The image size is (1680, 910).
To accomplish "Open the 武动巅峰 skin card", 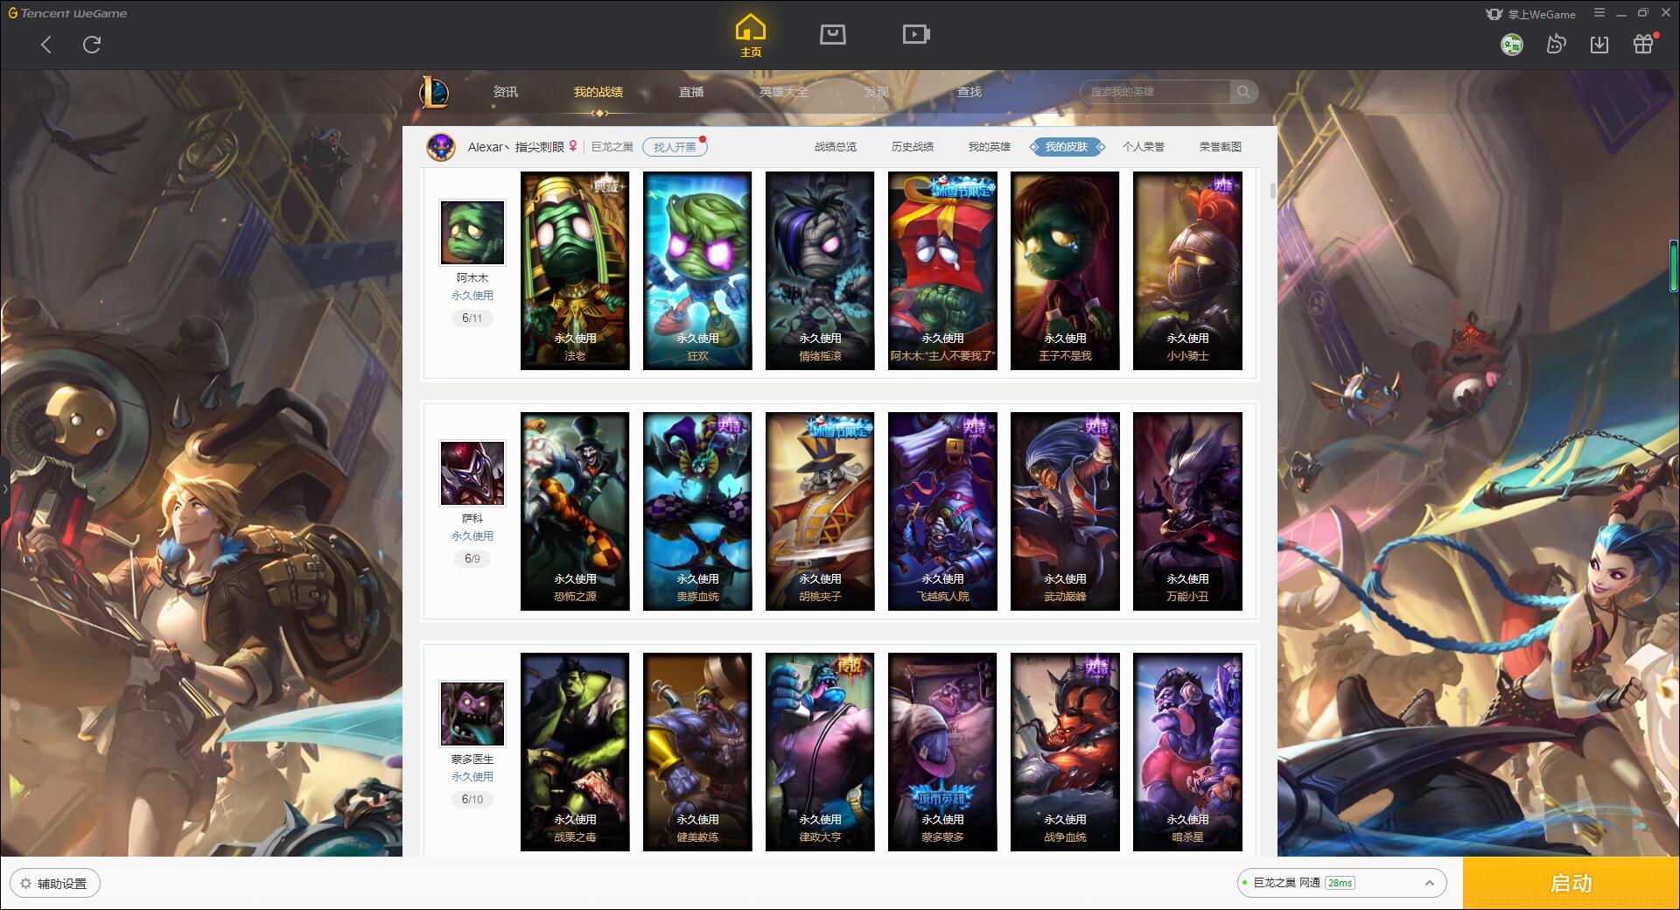I will [x=1065, y=511].
